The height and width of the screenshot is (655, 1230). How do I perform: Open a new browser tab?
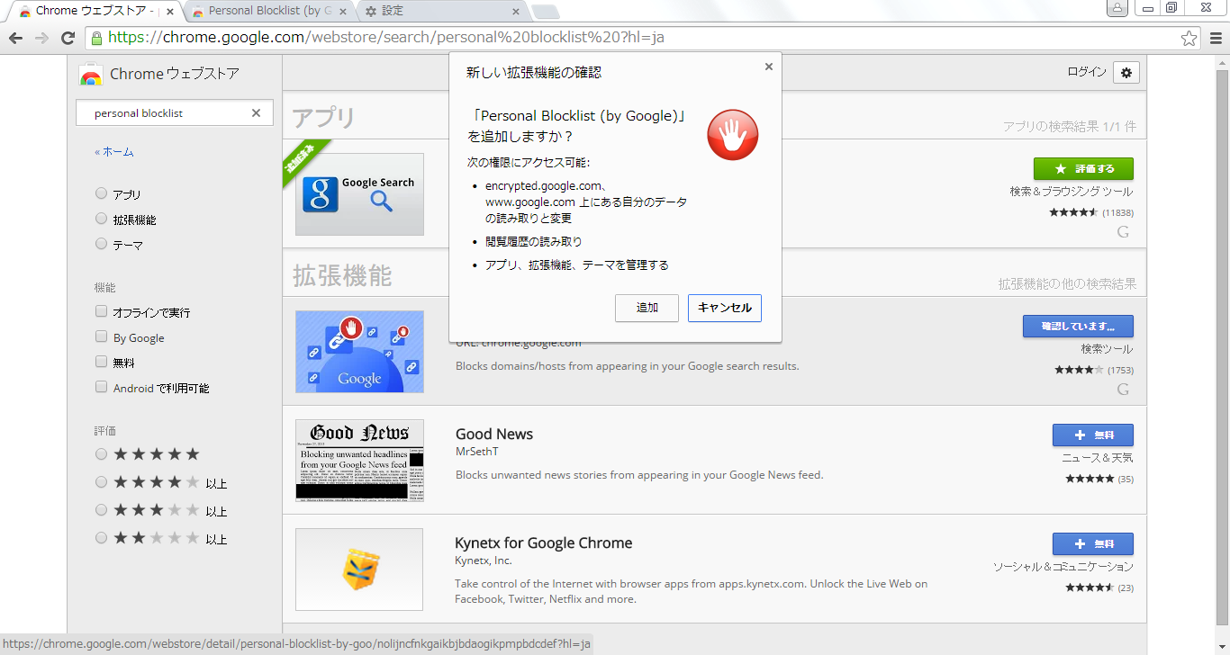point(546,12)
